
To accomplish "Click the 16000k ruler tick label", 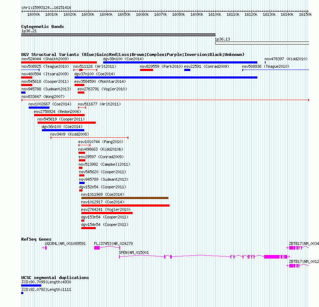I will coord(34,15).
